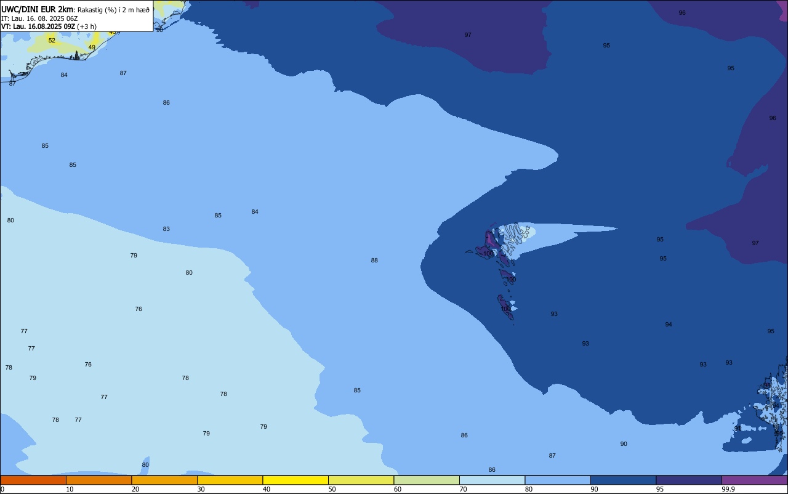Click the 'IT: Lau. 16. 08. 2025 06Z' line
This screenshot has height=494, width=788.
tap(39, 18)
